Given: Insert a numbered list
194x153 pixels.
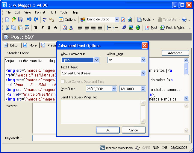Looking at the screenshot, I should pos(109,28).
